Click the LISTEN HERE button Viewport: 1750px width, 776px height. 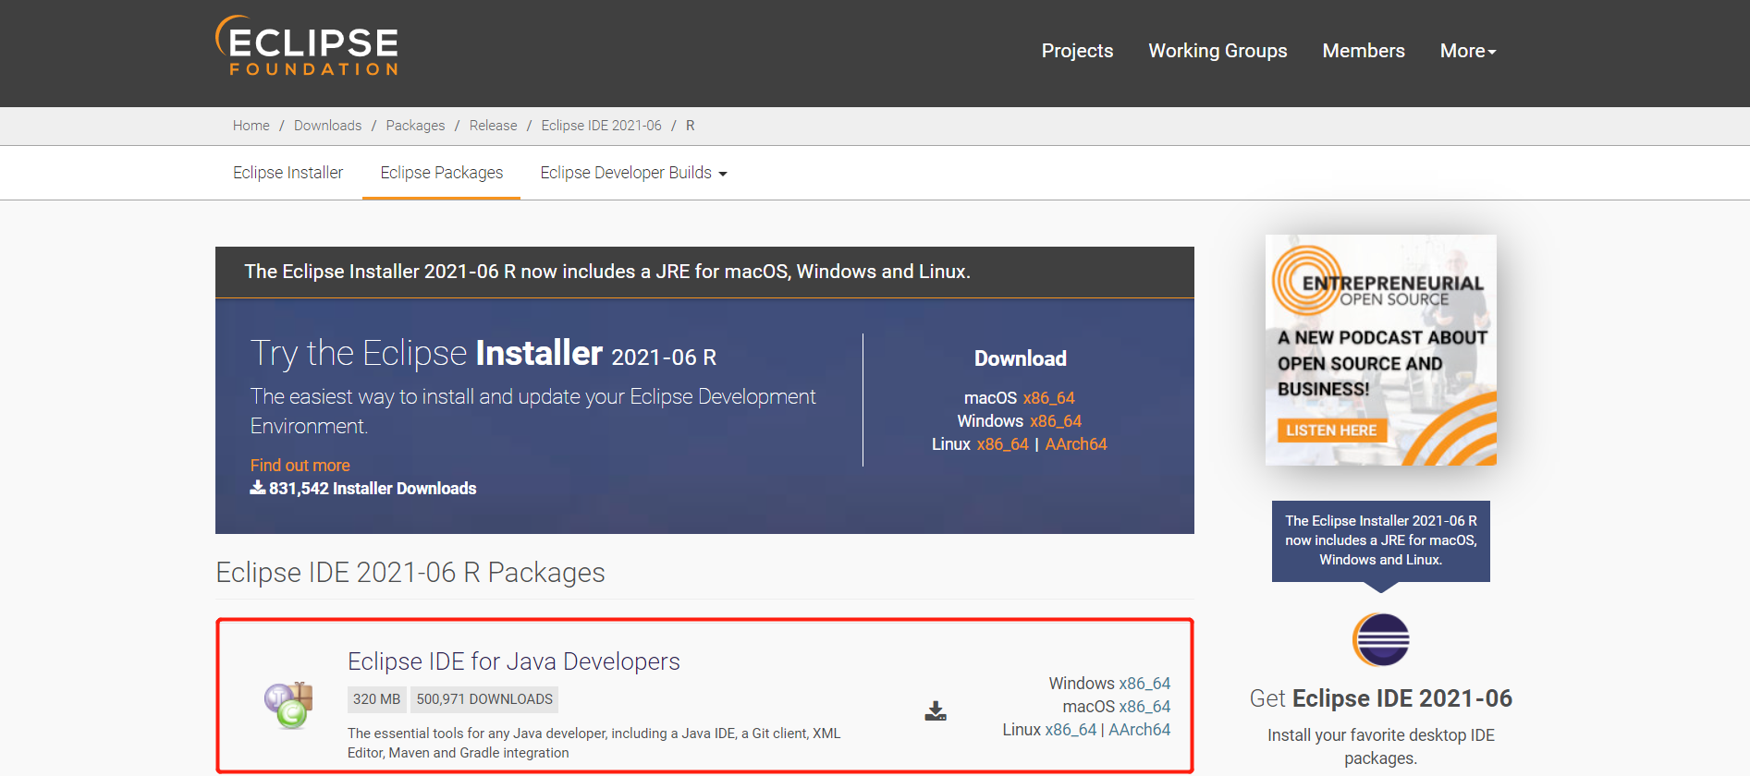click(x=1331, y=430)
